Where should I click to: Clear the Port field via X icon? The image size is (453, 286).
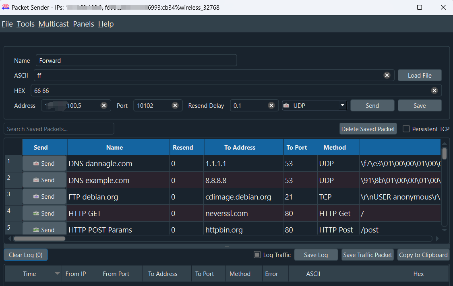(x=175, y=105)
